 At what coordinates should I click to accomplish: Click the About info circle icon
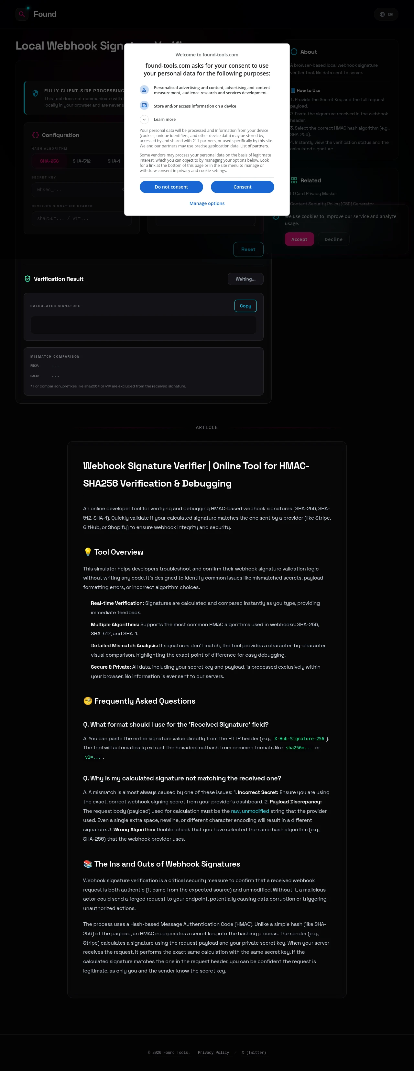point(294,52)
